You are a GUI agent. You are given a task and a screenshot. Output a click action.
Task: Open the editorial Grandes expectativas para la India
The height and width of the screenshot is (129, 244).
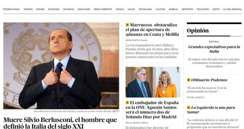(214, 49)
